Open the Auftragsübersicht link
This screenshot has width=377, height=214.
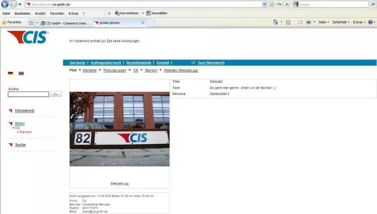(106, 63)
